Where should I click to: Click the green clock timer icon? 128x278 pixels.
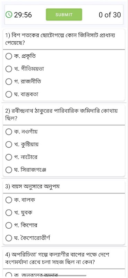pyautogui.click(x=9, y=15)
